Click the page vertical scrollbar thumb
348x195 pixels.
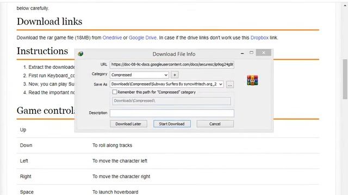(345, 79)
